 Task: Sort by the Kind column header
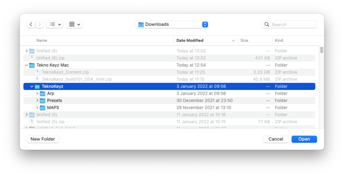tap(279, 40)
